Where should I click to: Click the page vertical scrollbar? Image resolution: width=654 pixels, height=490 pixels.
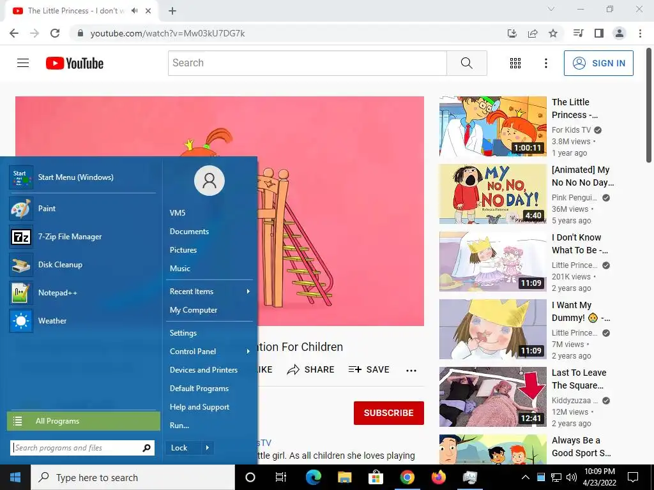click(649, 105)
